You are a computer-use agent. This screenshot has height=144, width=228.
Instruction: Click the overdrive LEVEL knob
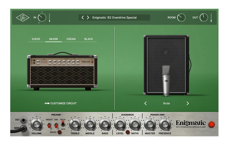120,124
